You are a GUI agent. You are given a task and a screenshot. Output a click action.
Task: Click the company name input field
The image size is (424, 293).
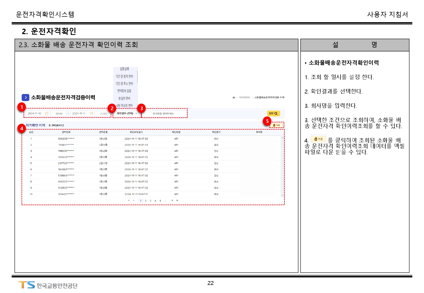[164, 114]
